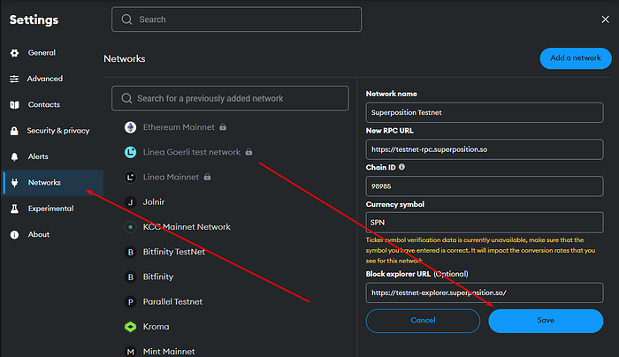Click the Security & privacy lock icon
The height and width of the screenshot is (357, 619).
pyautogui.click(x=14, y=131)
